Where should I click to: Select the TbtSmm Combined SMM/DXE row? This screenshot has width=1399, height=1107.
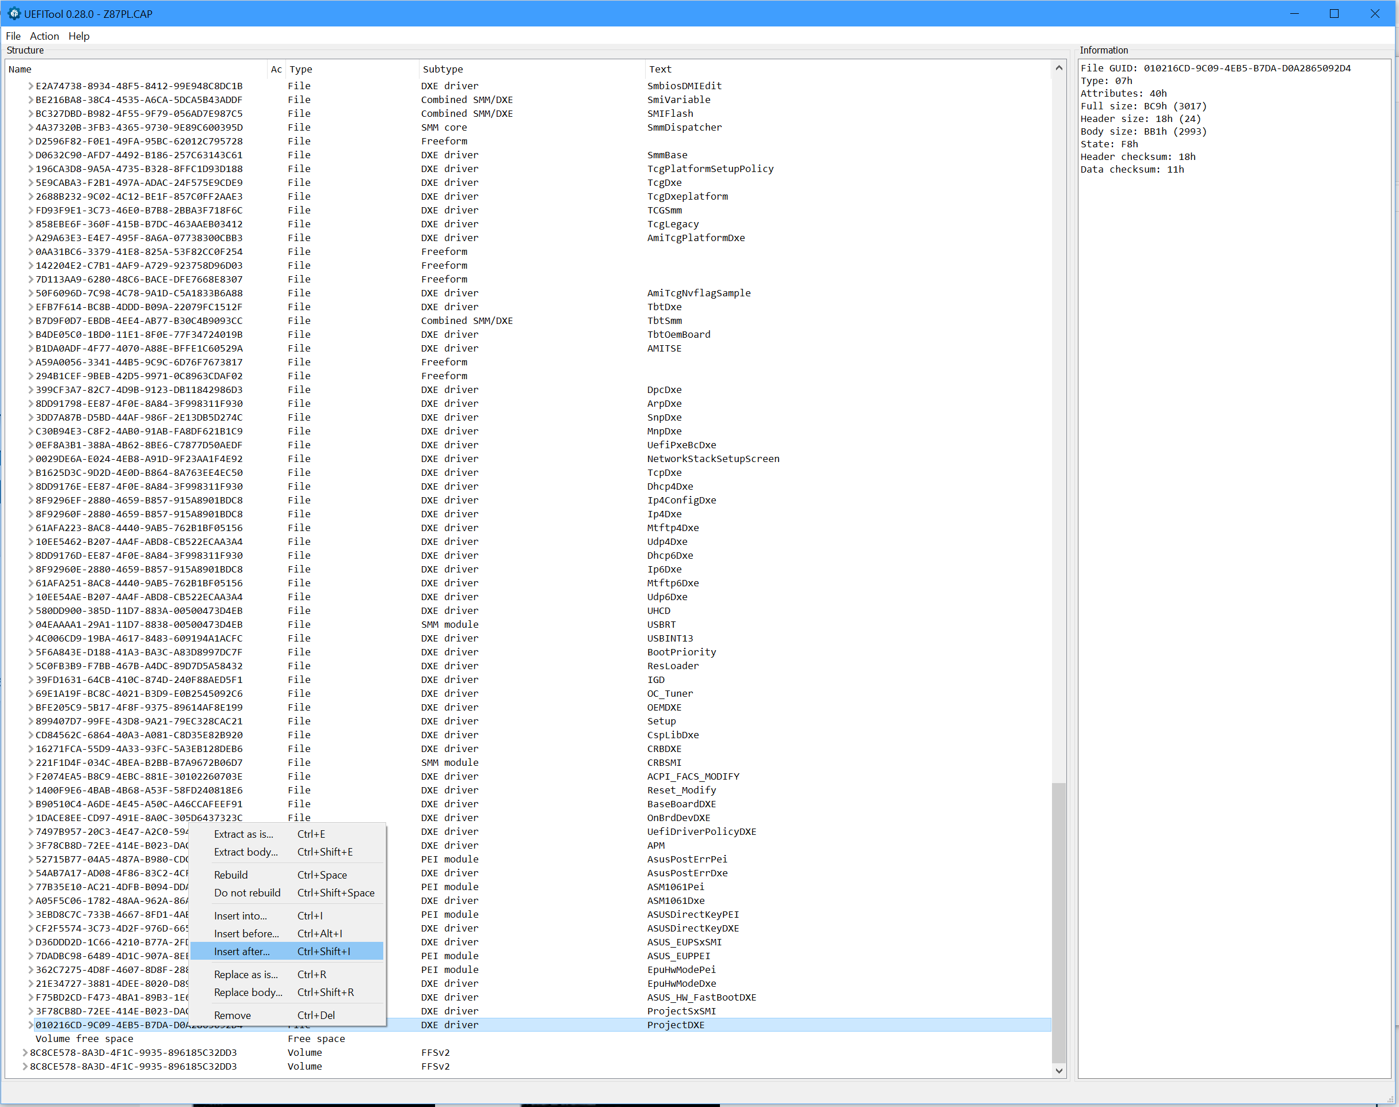tap(528, 321)
